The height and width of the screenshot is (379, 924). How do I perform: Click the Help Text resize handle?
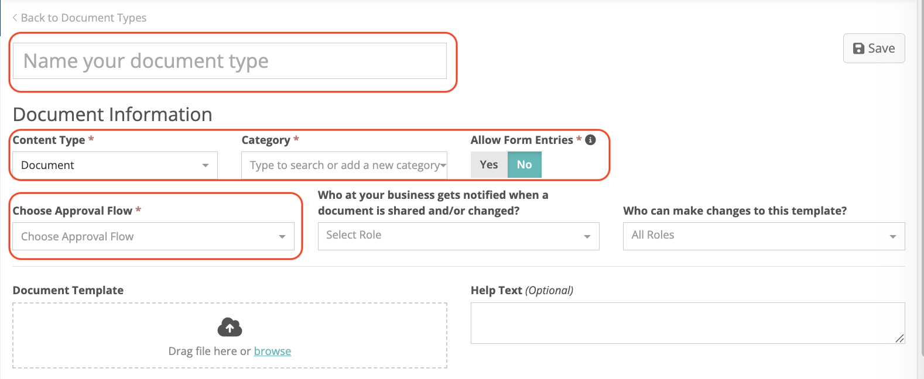pos(900,339)
